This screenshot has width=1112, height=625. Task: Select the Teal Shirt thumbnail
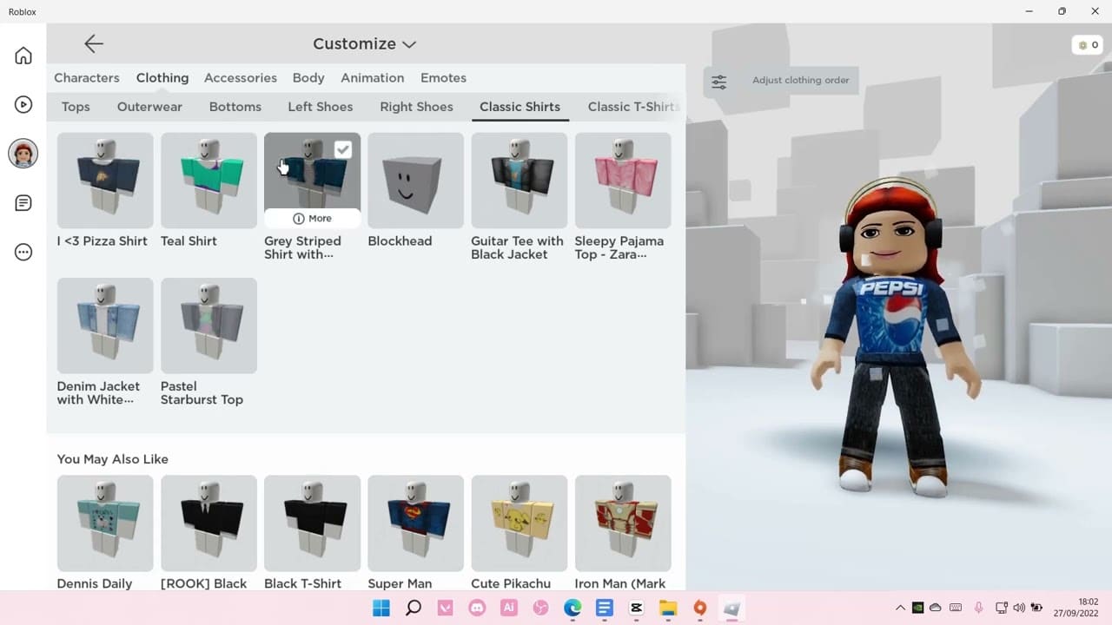(x=208, y=180)
